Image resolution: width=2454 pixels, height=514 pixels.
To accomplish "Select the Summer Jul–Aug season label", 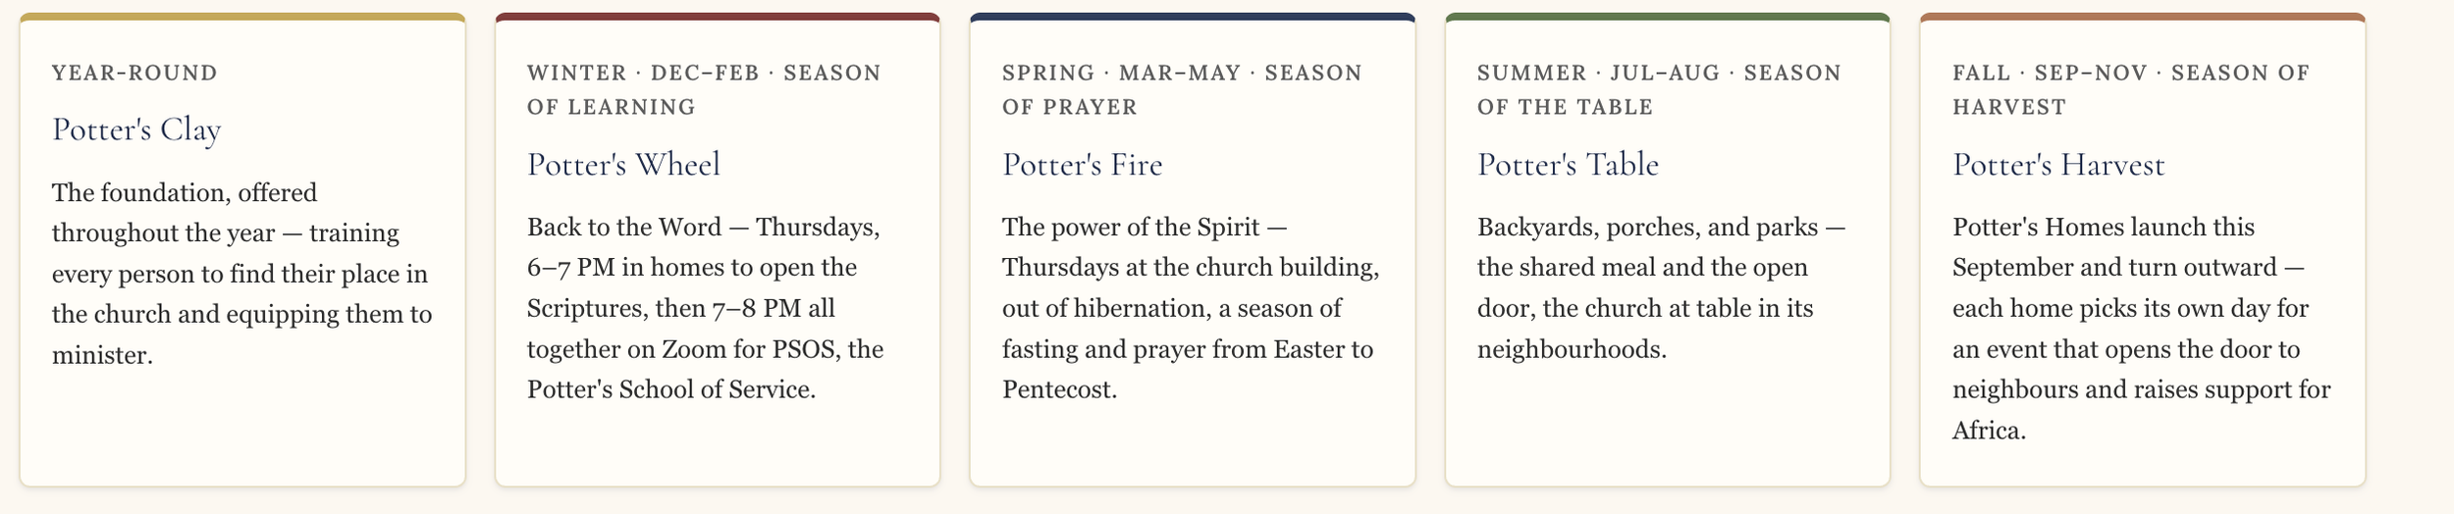I will [x=1659, y=89].
